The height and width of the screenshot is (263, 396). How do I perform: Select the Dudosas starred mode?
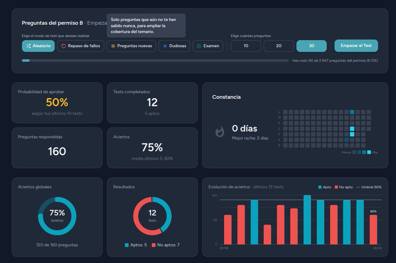(174, 46)
